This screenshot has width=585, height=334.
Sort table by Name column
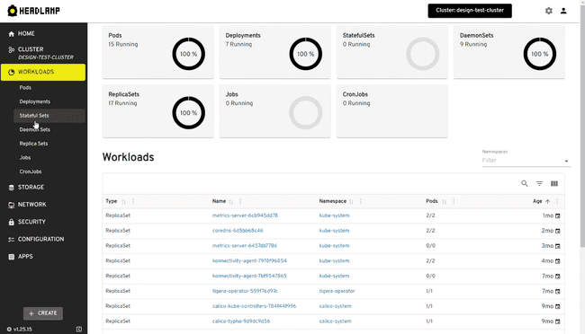[231, 201]
